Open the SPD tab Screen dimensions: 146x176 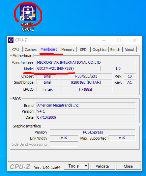(83, 50)
